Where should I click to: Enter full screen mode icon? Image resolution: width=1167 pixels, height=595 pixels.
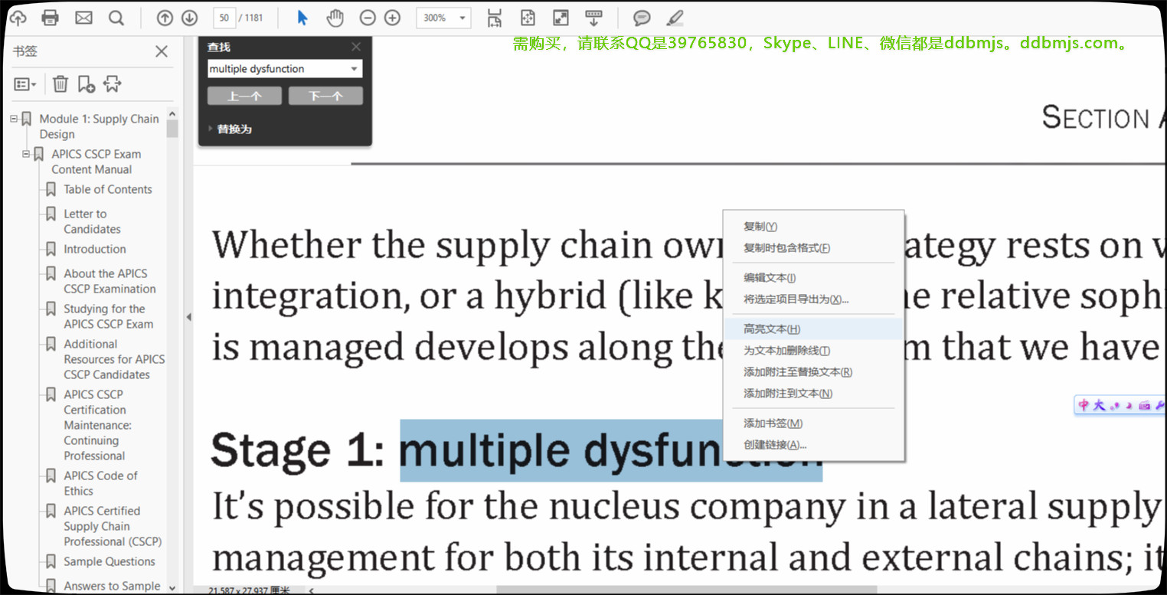[561, 18]
